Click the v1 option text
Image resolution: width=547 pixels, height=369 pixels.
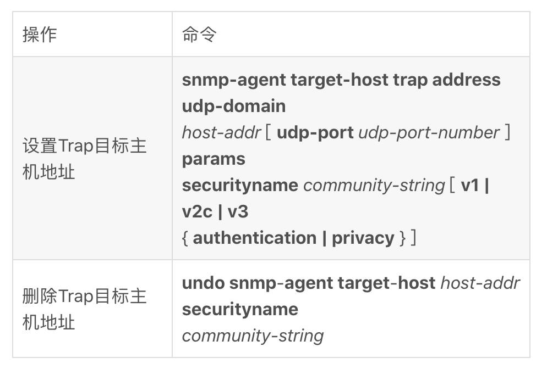470,185
